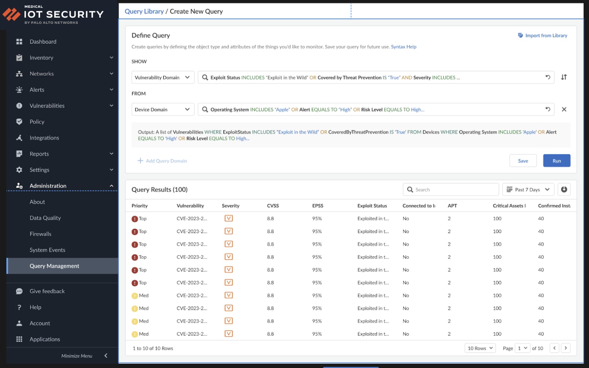Expand the Inventory menu chevron
Viewport: 589px width, 368px height.
[111, 58]
